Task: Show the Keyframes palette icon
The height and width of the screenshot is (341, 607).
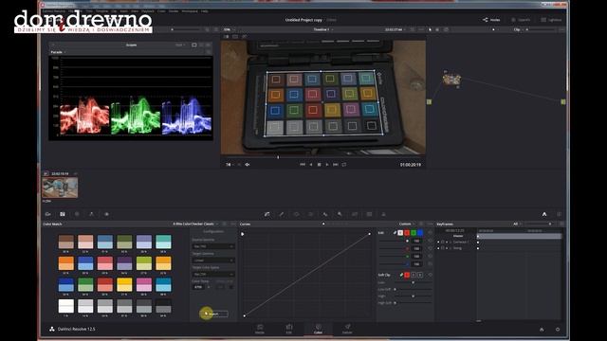Action: (x=544, y=214)
